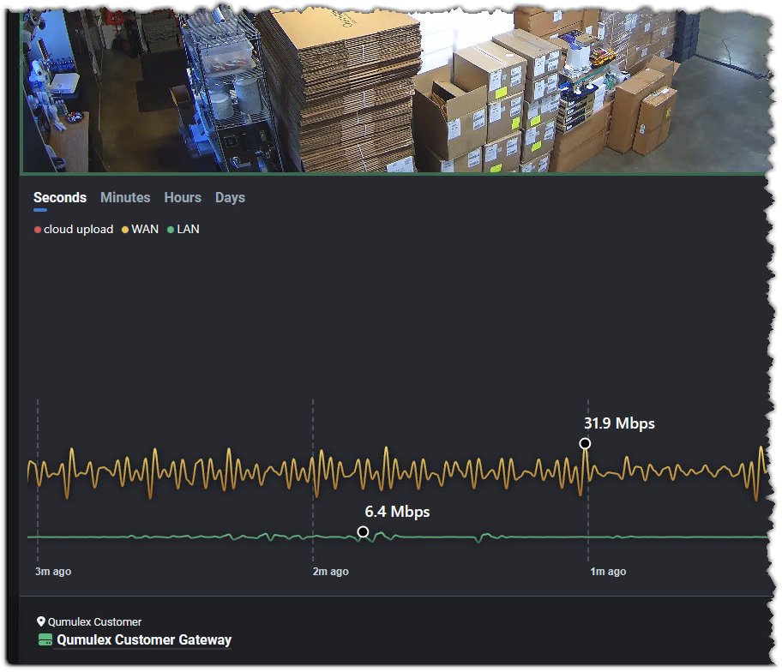Image resolution: width=782 pixels, height=672 pixels.
Task: Open the Hours time range tab
Action: 183,198
